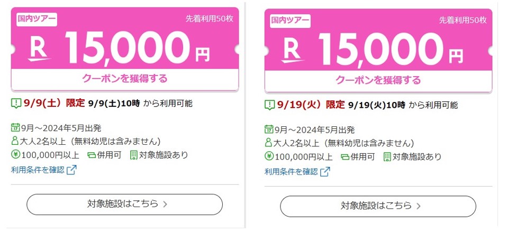Click the 併用可 ticket icon on right coupon
Viewport: 507px width, 251px height.
346,157
